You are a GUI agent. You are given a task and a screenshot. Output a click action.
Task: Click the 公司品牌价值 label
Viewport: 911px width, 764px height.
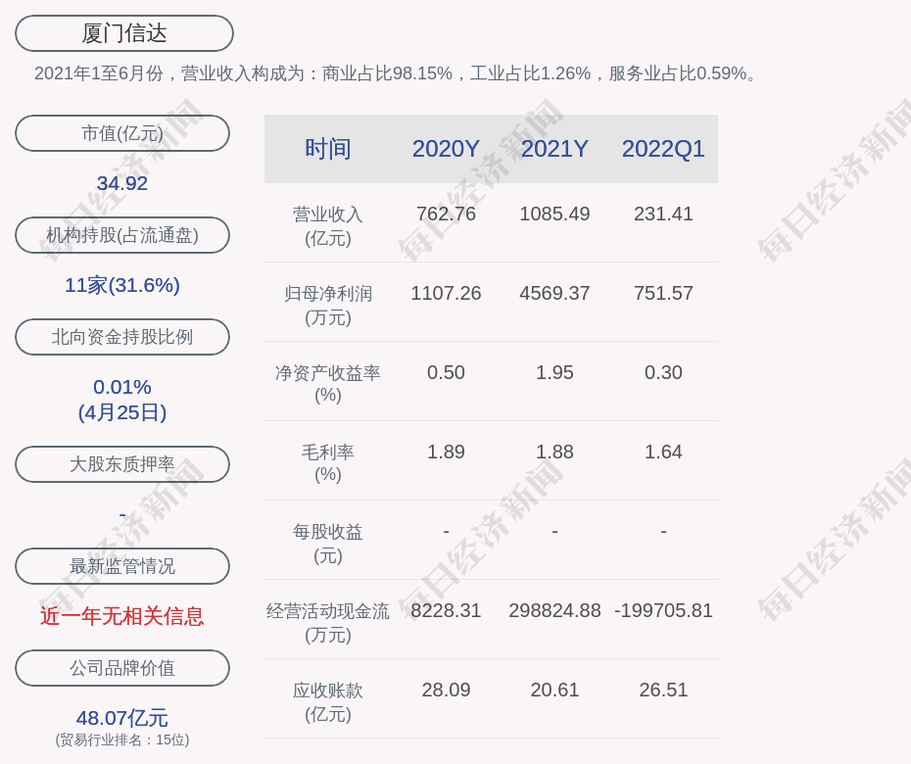pyautogui.click(x=122, y=668)
